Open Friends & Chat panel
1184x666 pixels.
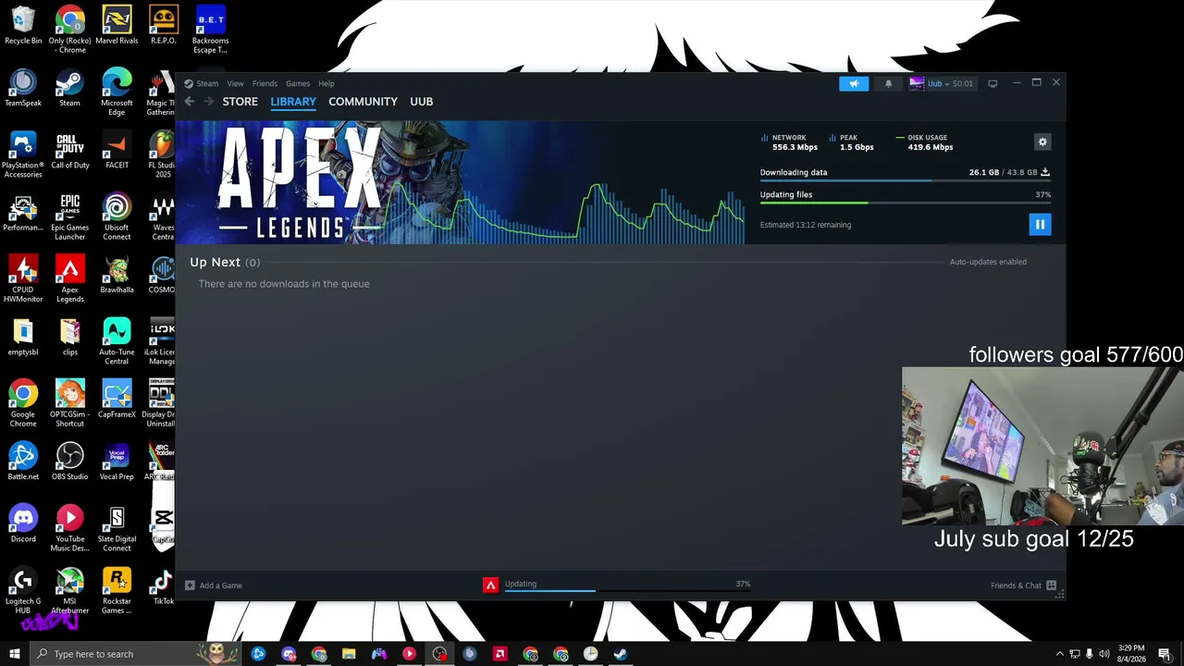tap(1023, 586)
